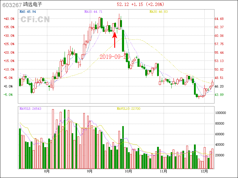Click the 100000 volume axis label

[220, 113]
